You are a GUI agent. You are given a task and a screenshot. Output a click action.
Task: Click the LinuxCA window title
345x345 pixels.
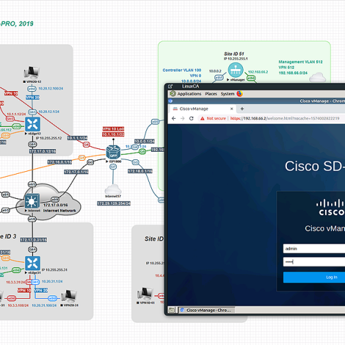(x=190, y=86)
